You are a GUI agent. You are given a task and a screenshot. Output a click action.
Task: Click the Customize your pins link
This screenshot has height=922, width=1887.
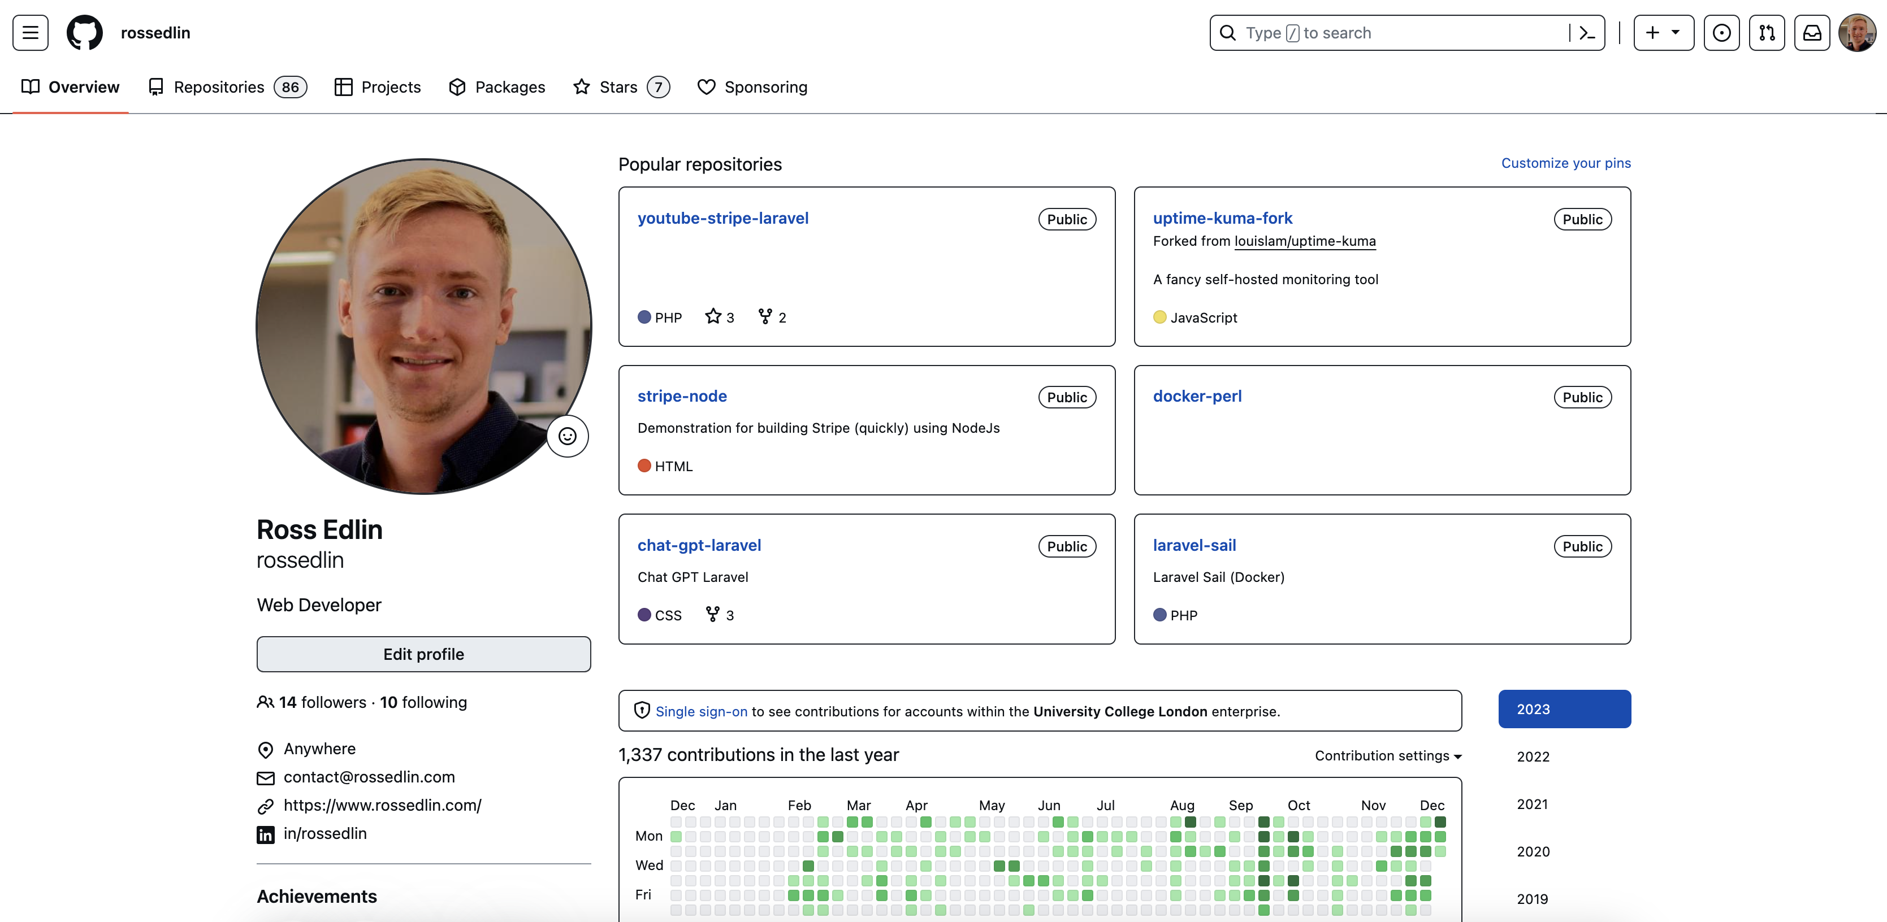1565,163
